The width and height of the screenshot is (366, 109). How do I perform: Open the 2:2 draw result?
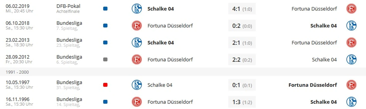[242, 59]
